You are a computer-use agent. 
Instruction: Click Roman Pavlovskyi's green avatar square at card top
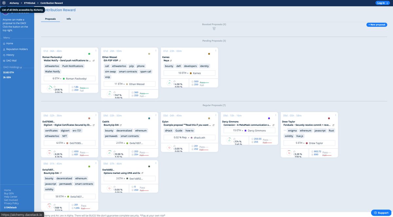(x=89, y=54)
